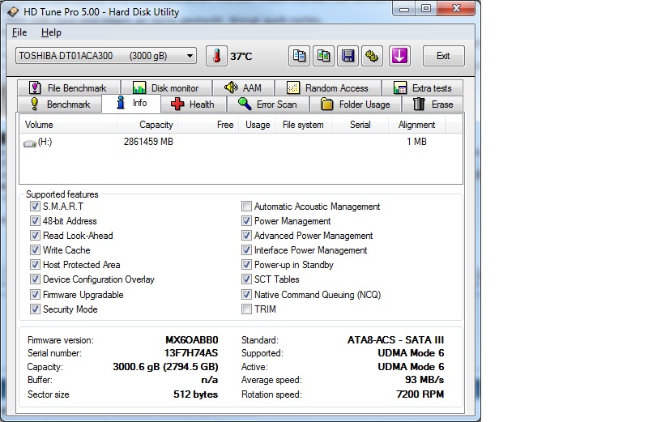
Task: Open options via the wrench/gears icon
Action: click(372, 56)
